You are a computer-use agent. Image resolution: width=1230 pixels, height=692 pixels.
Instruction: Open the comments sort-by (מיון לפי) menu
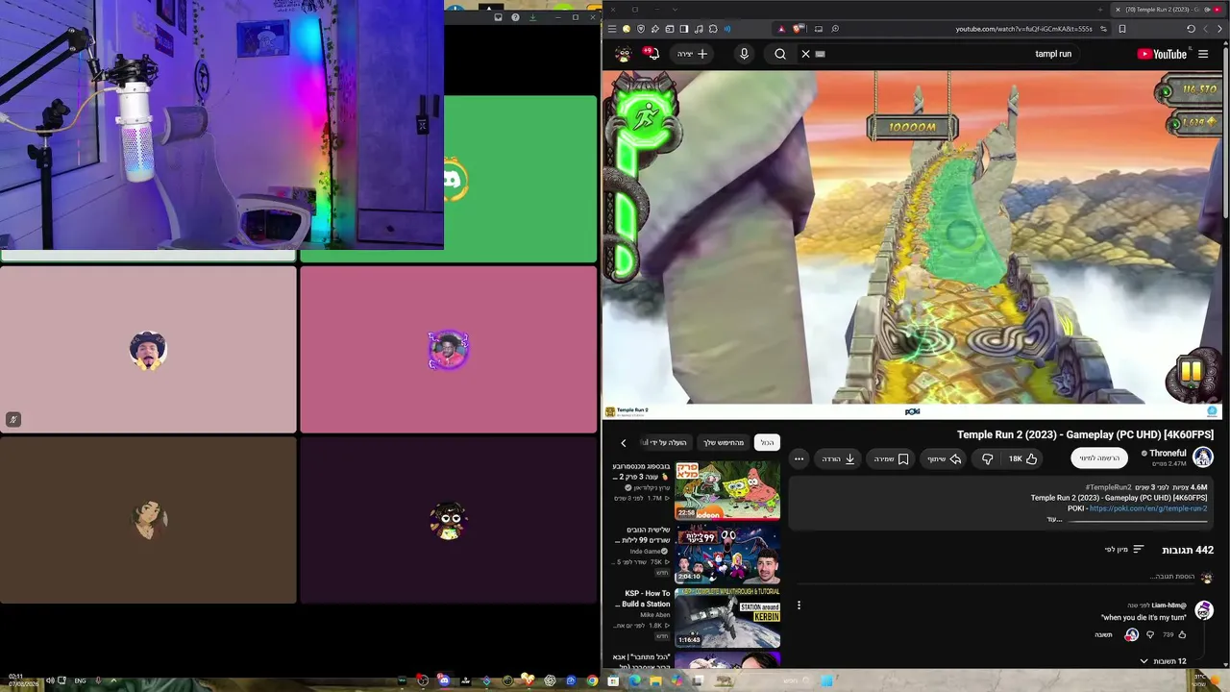1124,550
